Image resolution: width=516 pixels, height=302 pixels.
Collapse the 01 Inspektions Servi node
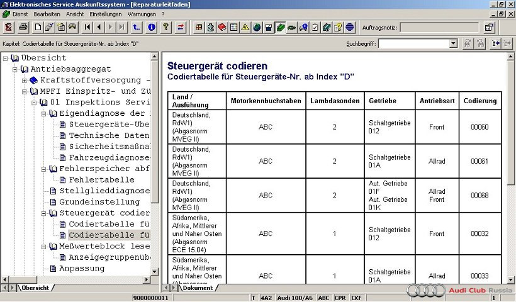34,103
